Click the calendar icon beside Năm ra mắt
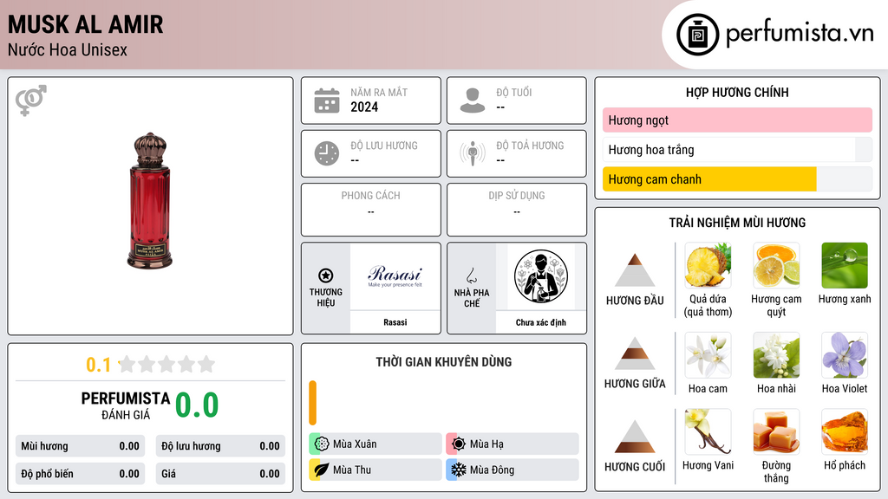 327,100
